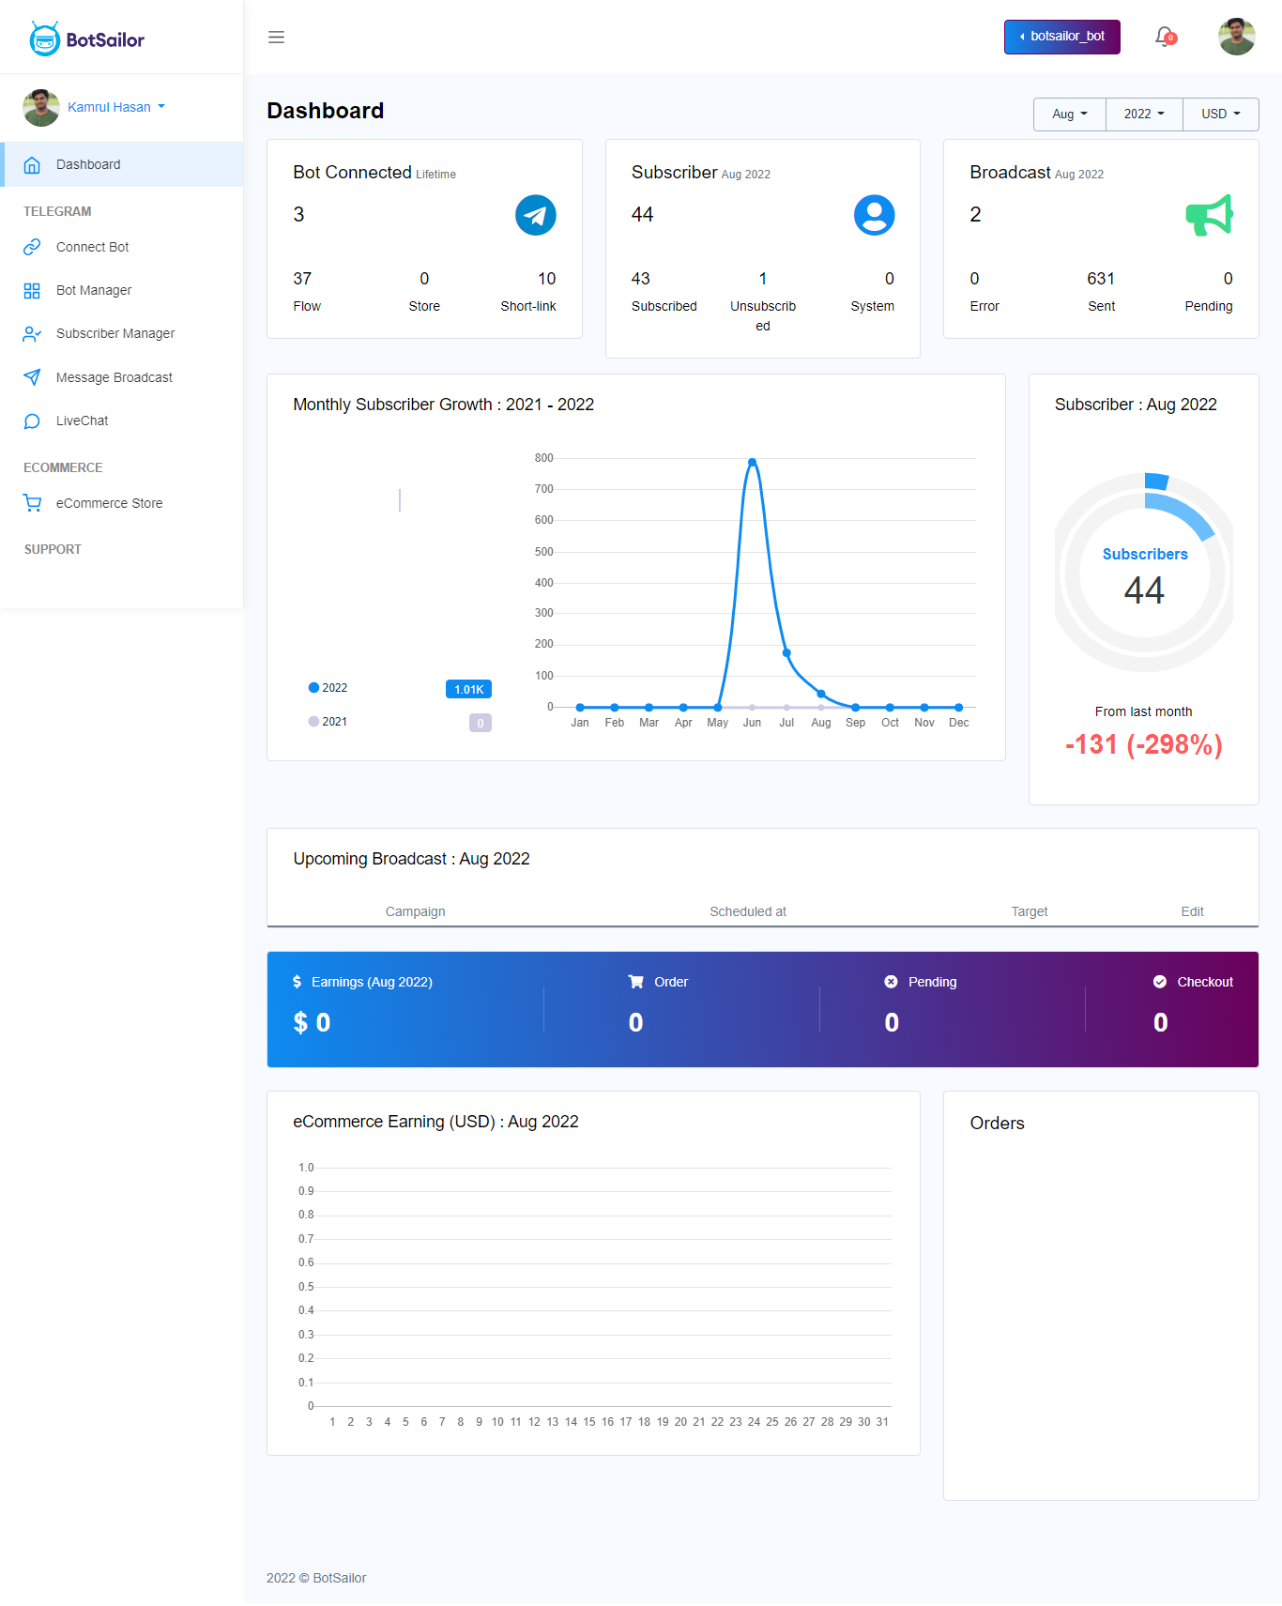Click the megaphone icon in Broadcast card
The image size is (1282, 1606).
pos(1210,215)
